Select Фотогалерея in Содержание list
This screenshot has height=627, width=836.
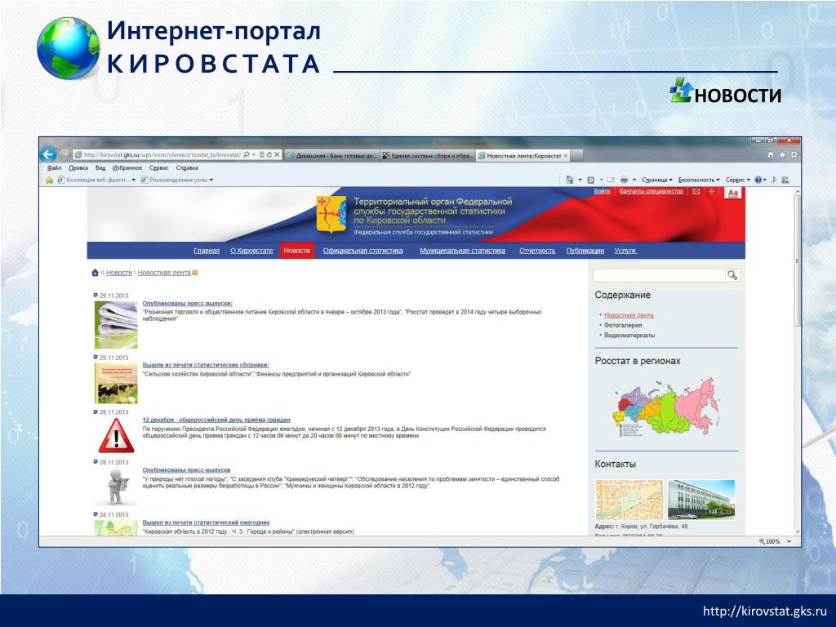623,325
